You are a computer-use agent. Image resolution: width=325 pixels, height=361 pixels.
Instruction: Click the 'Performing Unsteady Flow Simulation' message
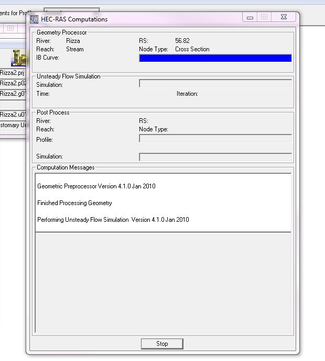coord(113,220)
